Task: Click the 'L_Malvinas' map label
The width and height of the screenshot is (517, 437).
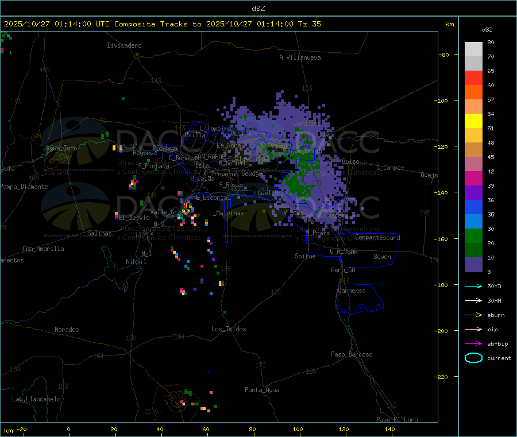Action: coord(226,213)
